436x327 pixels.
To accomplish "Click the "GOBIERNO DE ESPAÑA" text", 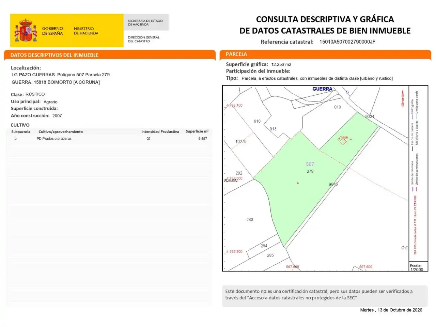I will tap(52, 31).
